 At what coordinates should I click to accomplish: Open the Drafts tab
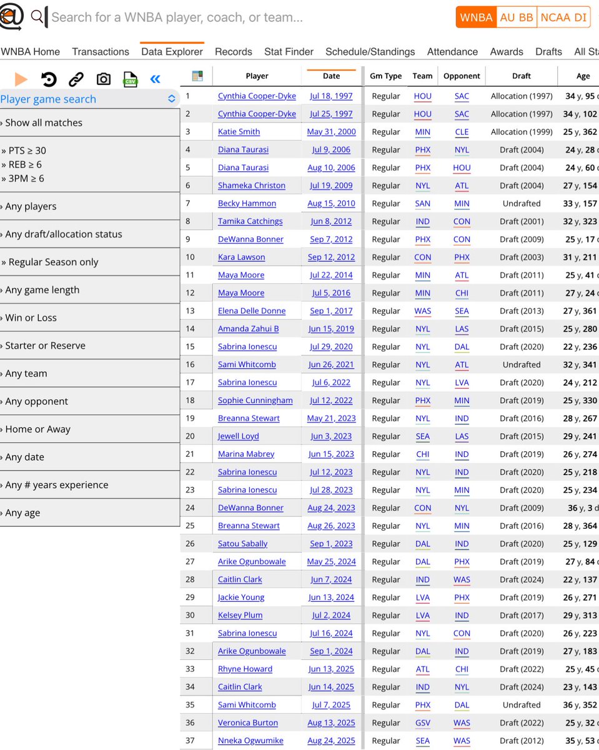548,52
